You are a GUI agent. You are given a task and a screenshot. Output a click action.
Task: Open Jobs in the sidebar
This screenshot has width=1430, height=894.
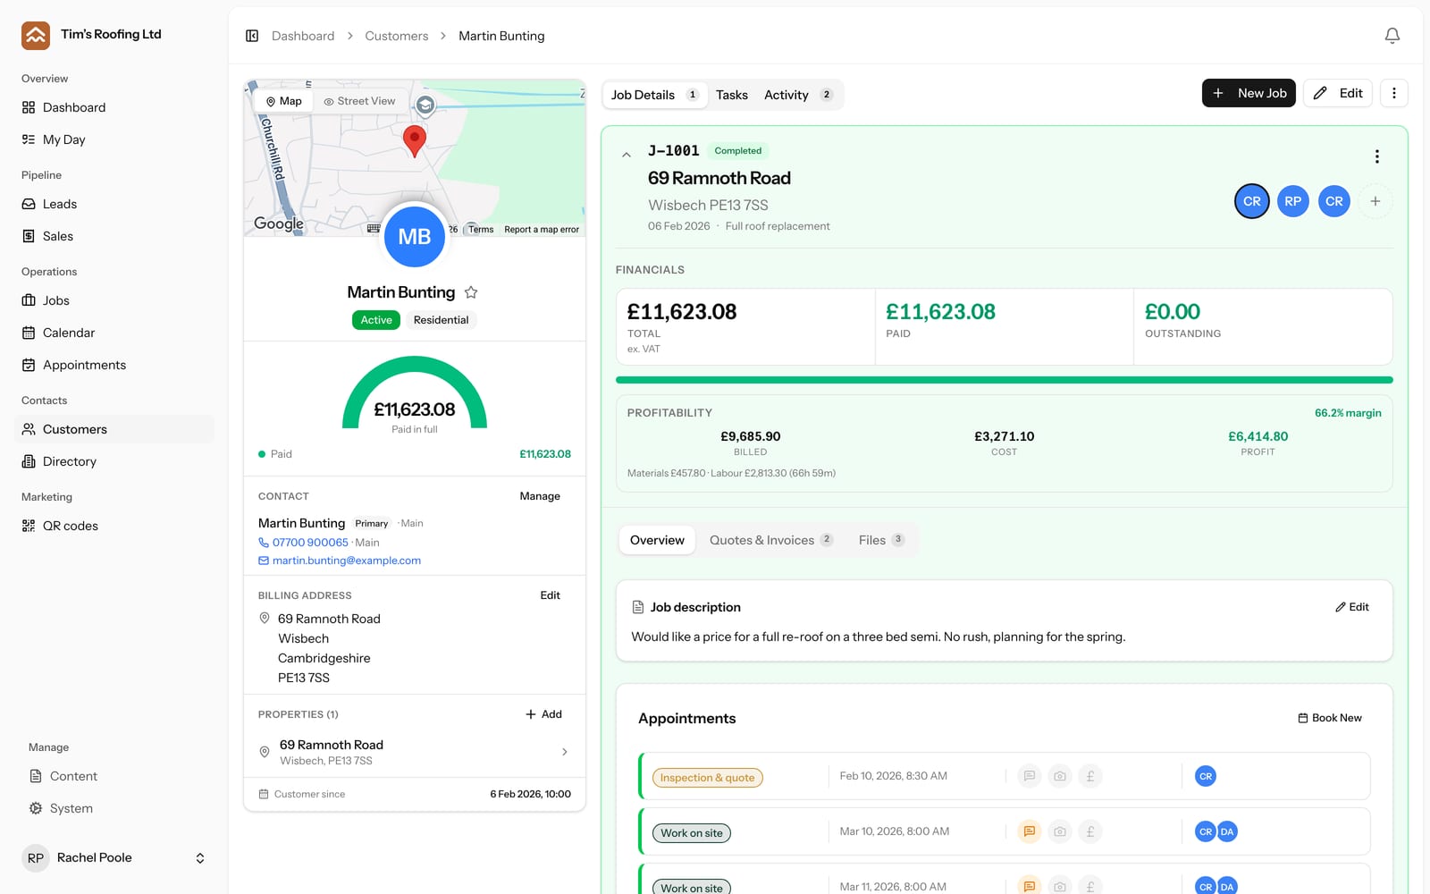[114, 300]
